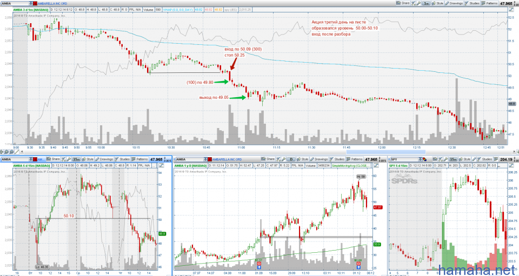This screenshot has height=276, width=519.
Task: Click the Share button on the top chart
Action: coord(403,3)
